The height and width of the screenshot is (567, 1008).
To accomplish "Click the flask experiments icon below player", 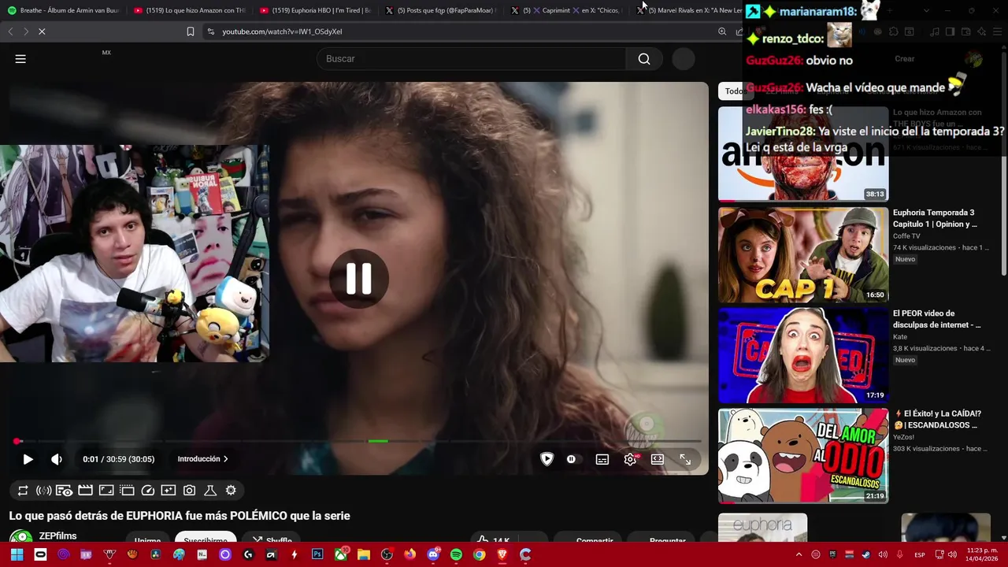I will (210, 491).
